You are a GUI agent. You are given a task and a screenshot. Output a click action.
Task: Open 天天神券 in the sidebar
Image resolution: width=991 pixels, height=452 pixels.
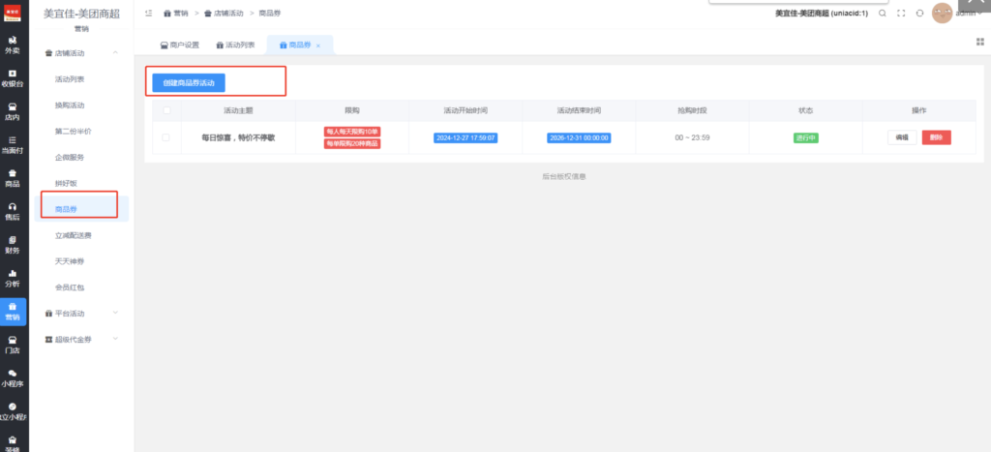70,261
